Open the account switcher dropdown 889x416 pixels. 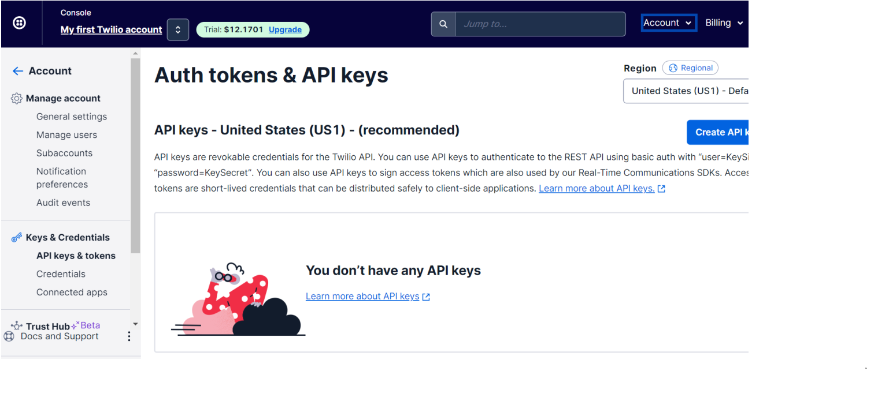[178, 30]
